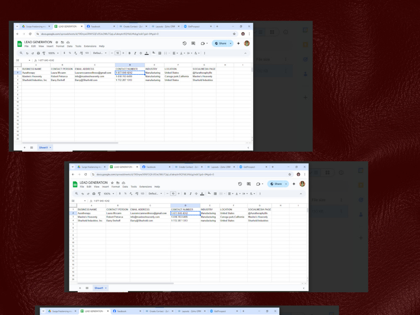Click the Share button in the upper window
Viewport: 420px width, 315px height.
(220, 43)
